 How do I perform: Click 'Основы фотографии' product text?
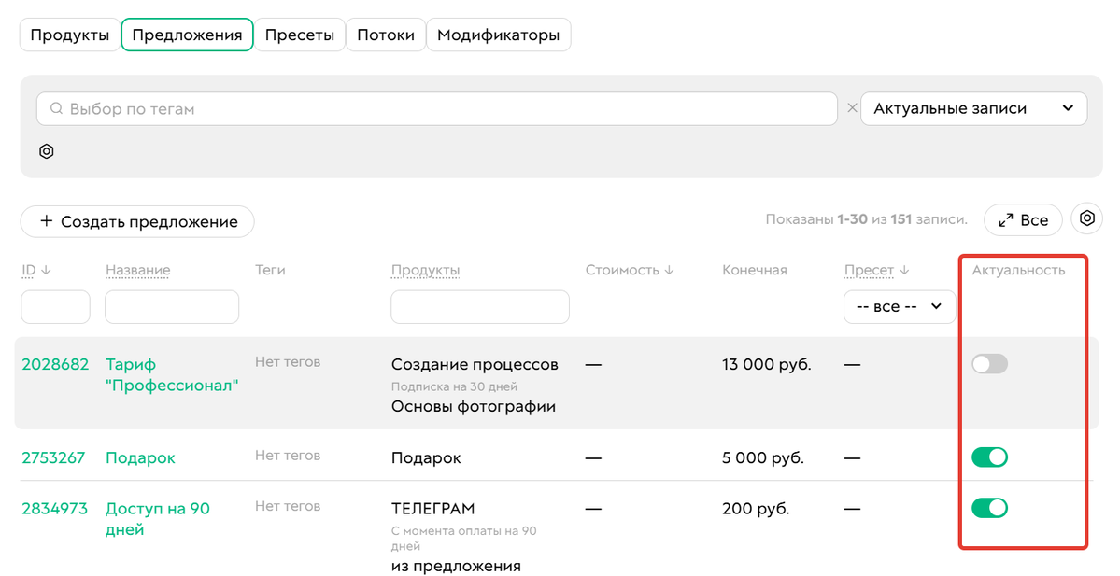coord(474,406)
